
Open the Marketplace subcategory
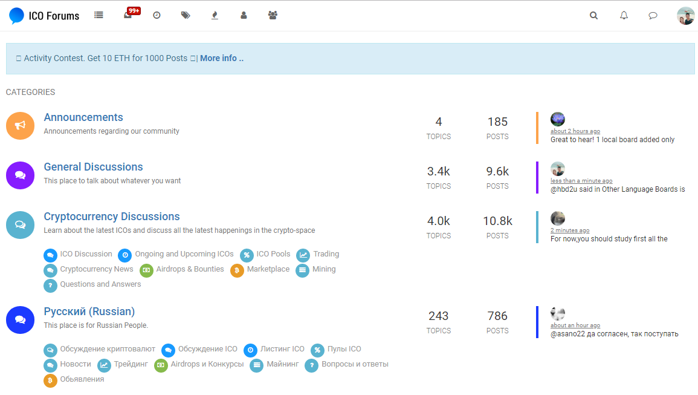[x=268, y=269]
